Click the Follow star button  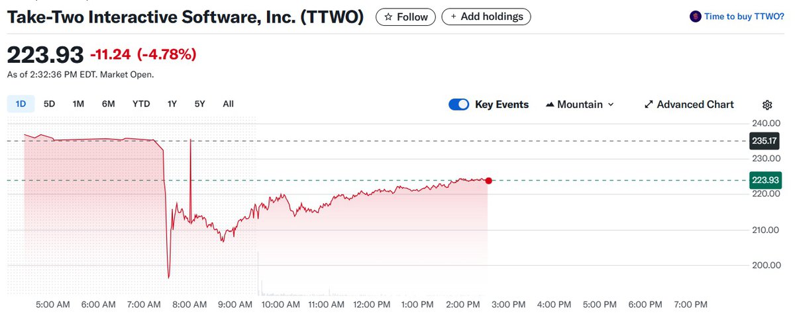click(x=405, y=17)
